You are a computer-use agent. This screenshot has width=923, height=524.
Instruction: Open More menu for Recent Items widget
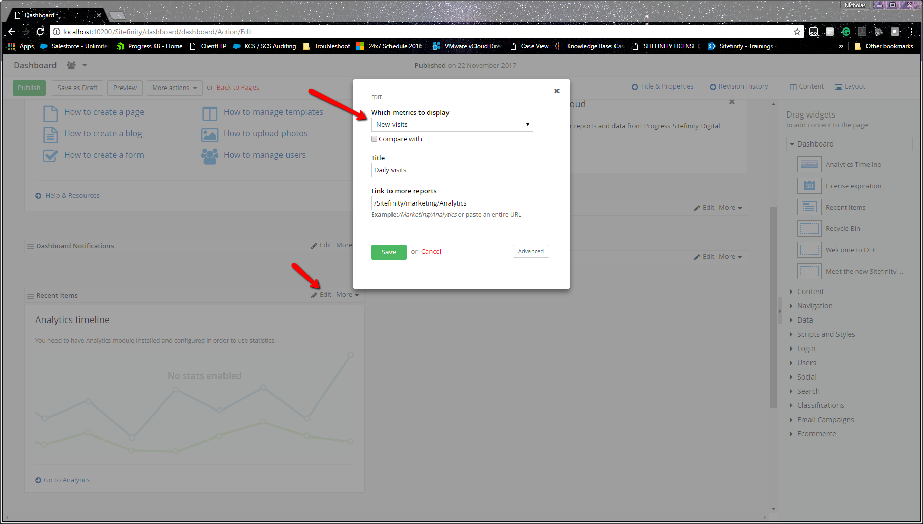[x=347, y=295]
